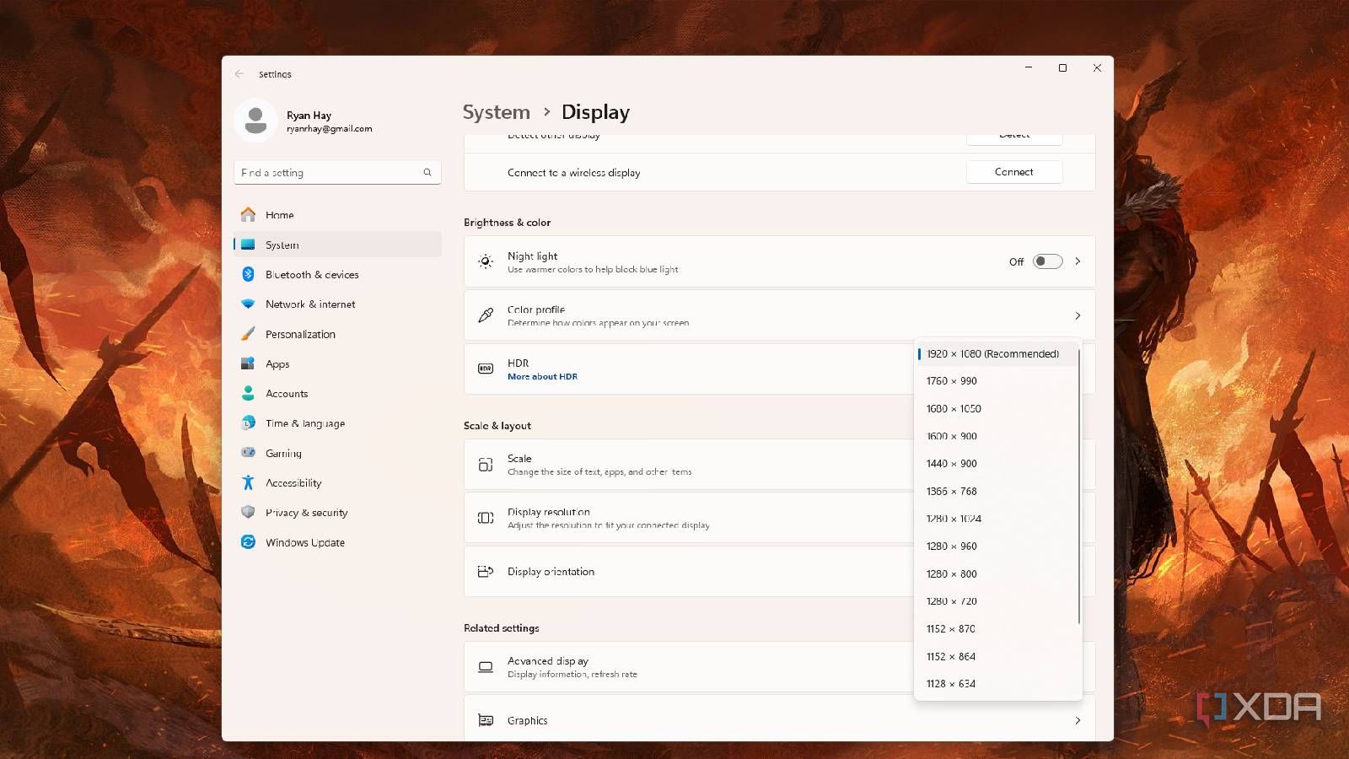Image resolution: width=1349 pixels, height=759 pixels.
Task: Click the resolution list scrollbar
Action: coord(1078,487)
